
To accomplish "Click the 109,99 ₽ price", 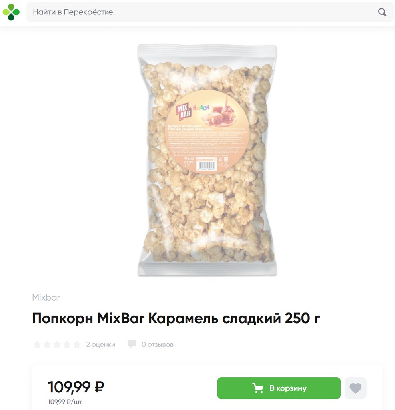I will [76, 387].
